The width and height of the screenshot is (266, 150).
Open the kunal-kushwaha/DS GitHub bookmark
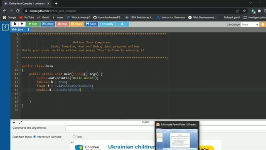coord(108,17)
